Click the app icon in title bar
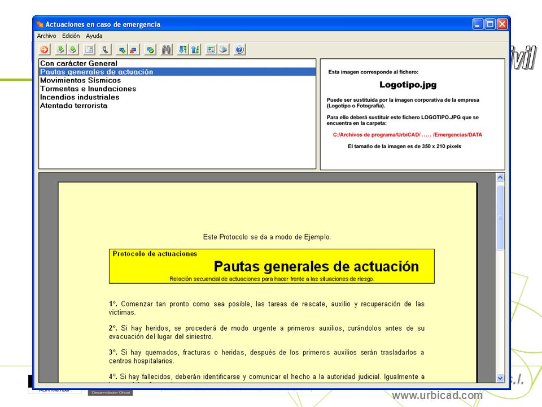Image resolution: width=542 pixels, height=407 pixels. 40,24
